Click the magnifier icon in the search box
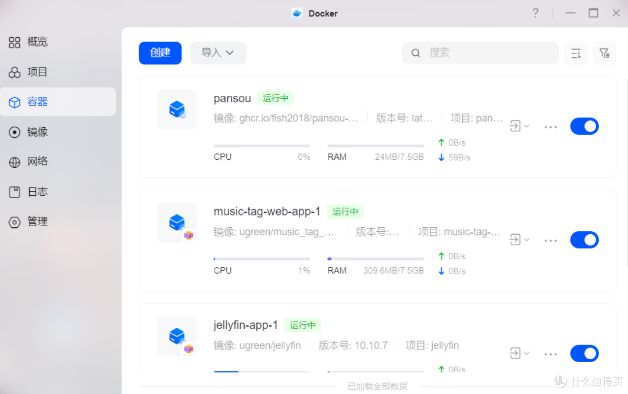This screenshot has height=394, width=628. (x=416, y=53)
